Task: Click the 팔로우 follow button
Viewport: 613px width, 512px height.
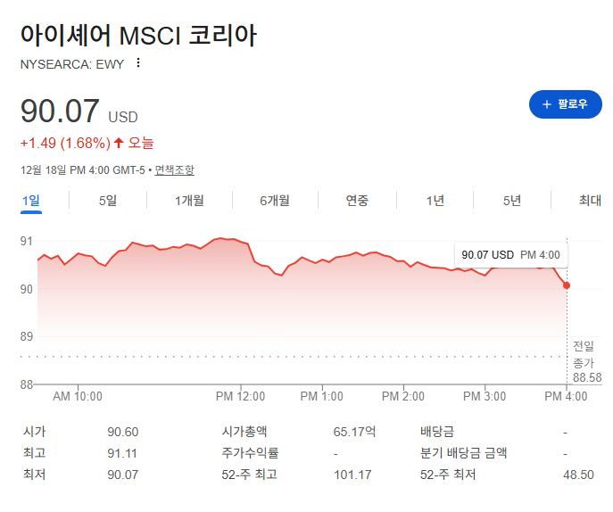Action: tap(566, 104)
